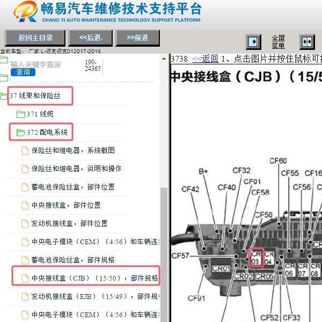This screenshot has height=322, width=322.
Task: Click the 返回主目录 button
Action: tap(35, 38)
